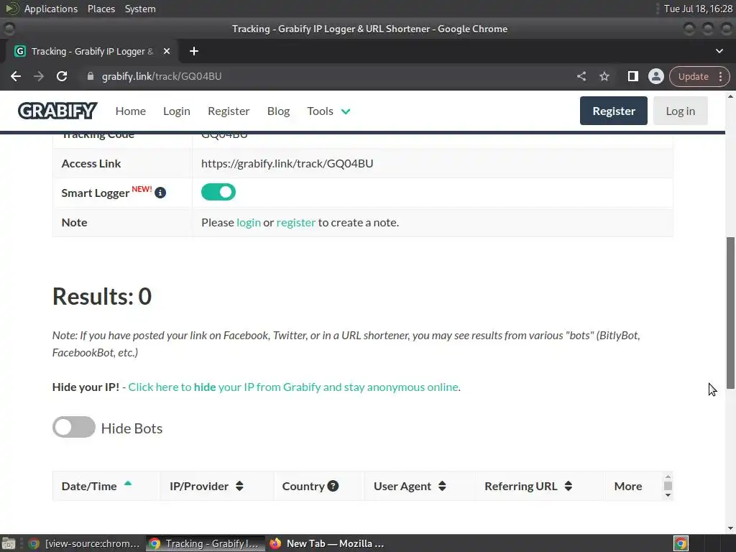Click Country help question icon

(333, 486)
